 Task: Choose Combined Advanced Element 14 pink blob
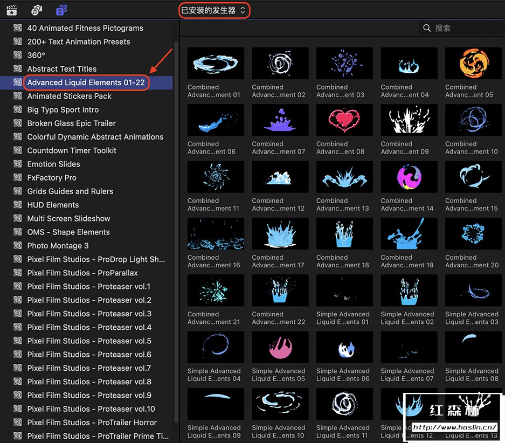tap(409, 177)
